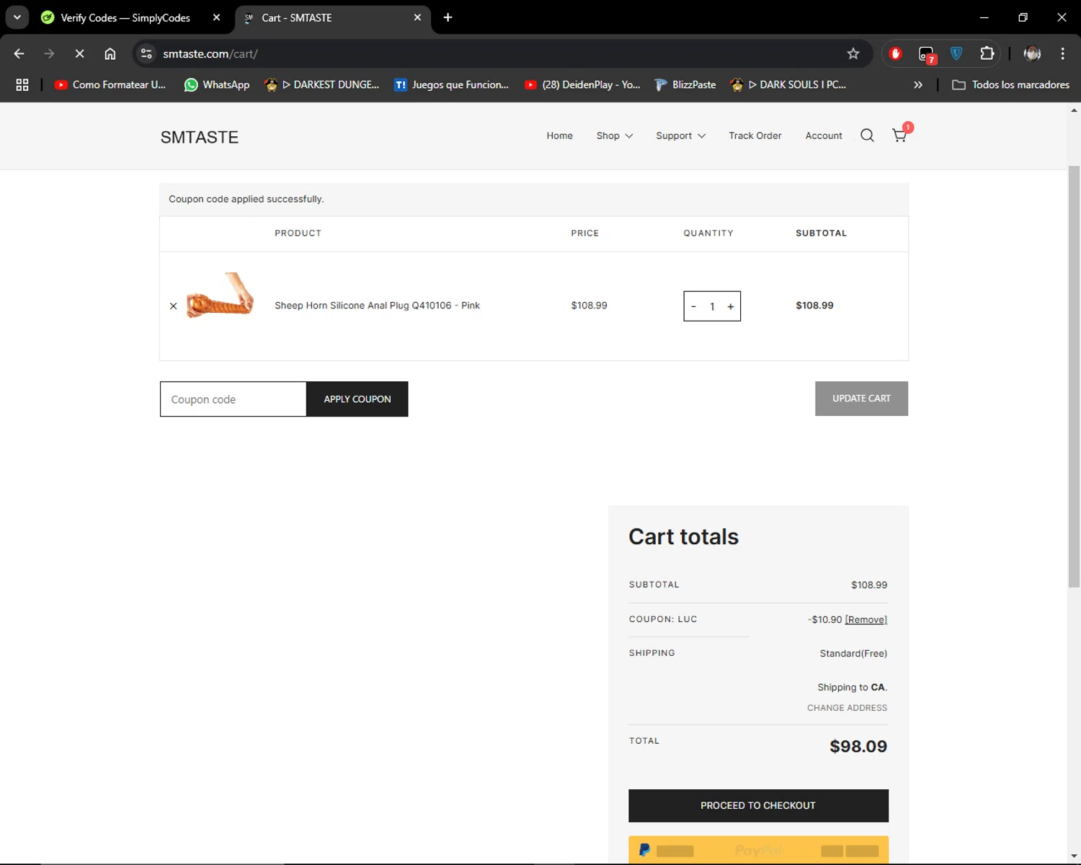
Task: Open the Sheep Horn Silicone product link
Action: click(377, 306)
